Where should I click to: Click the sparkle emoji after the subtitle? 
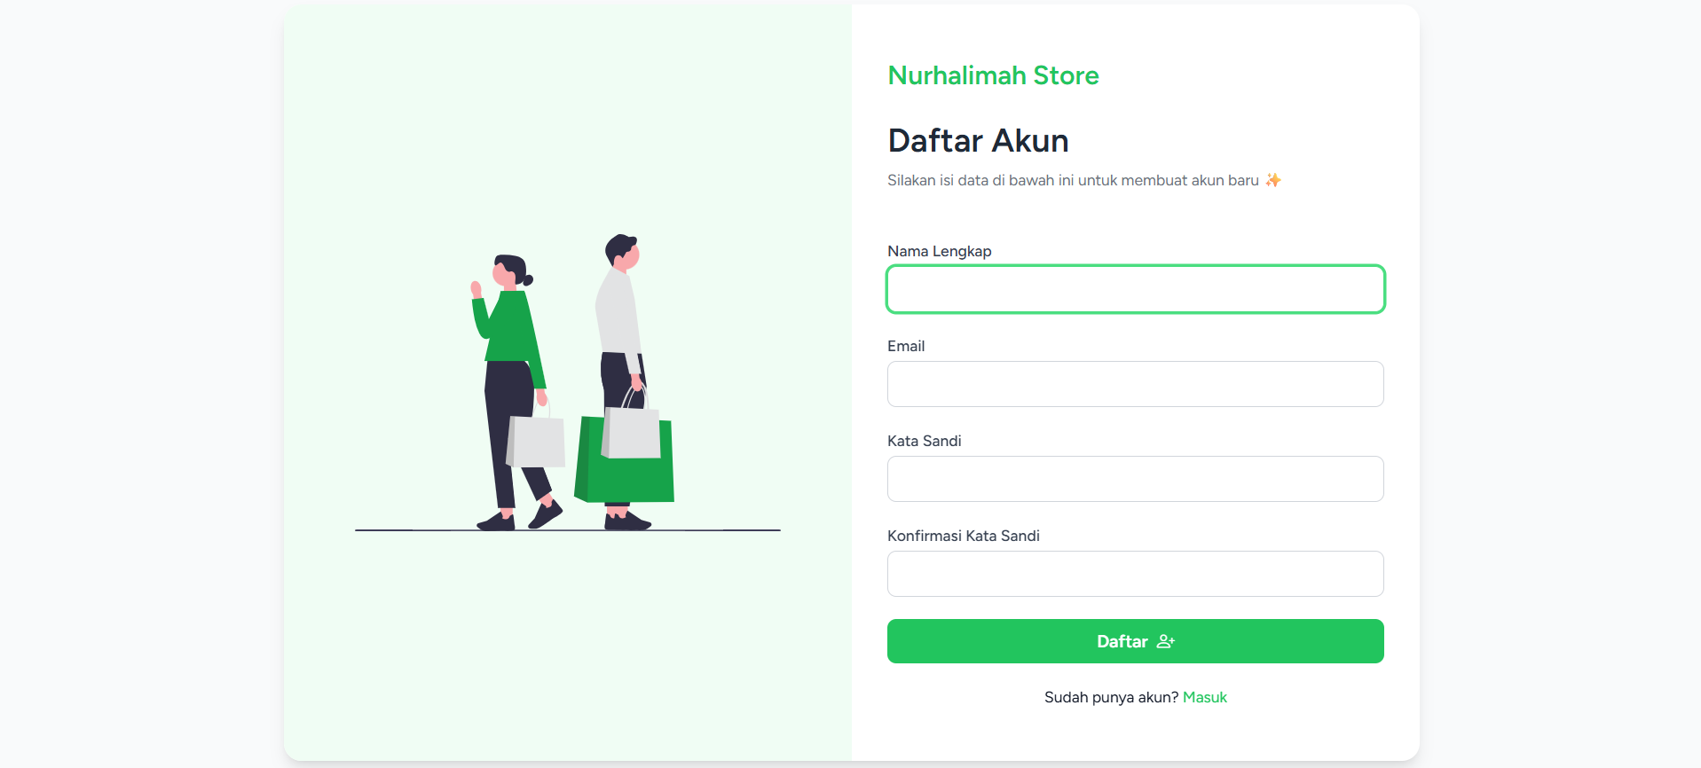point(1273,180)
